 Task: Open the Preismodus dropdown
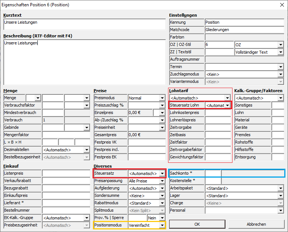pos(162,98)
